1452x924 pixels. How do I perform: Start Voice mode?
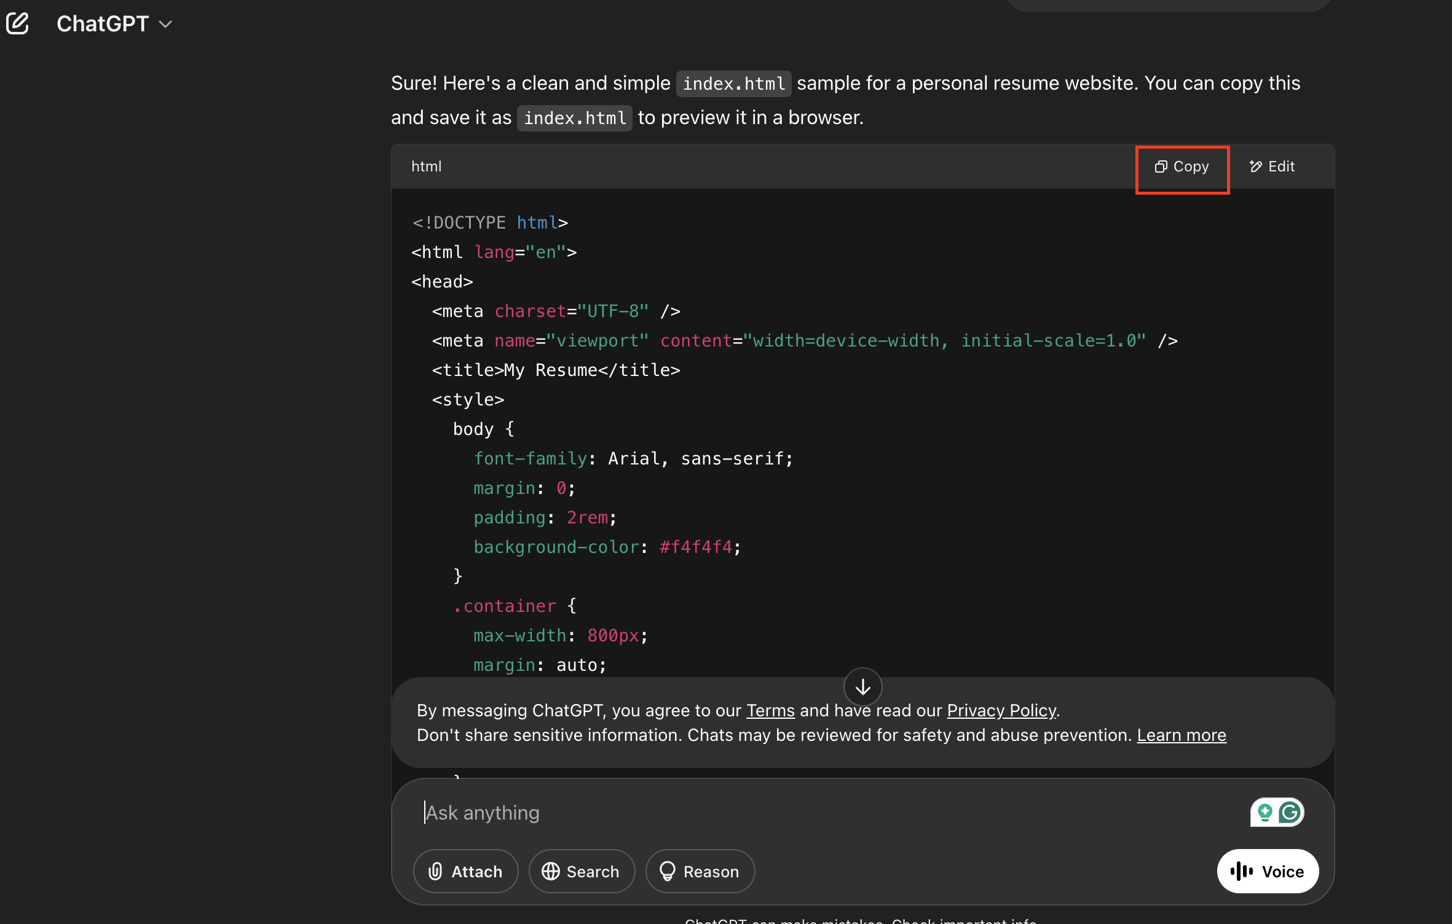coord(1268,871)
